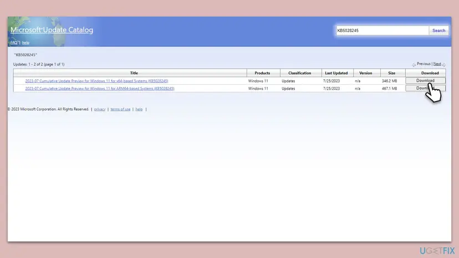Open the terms of use footer link
Image resolution: width=459 pixels, height=258 pixels.
(120, 109)
